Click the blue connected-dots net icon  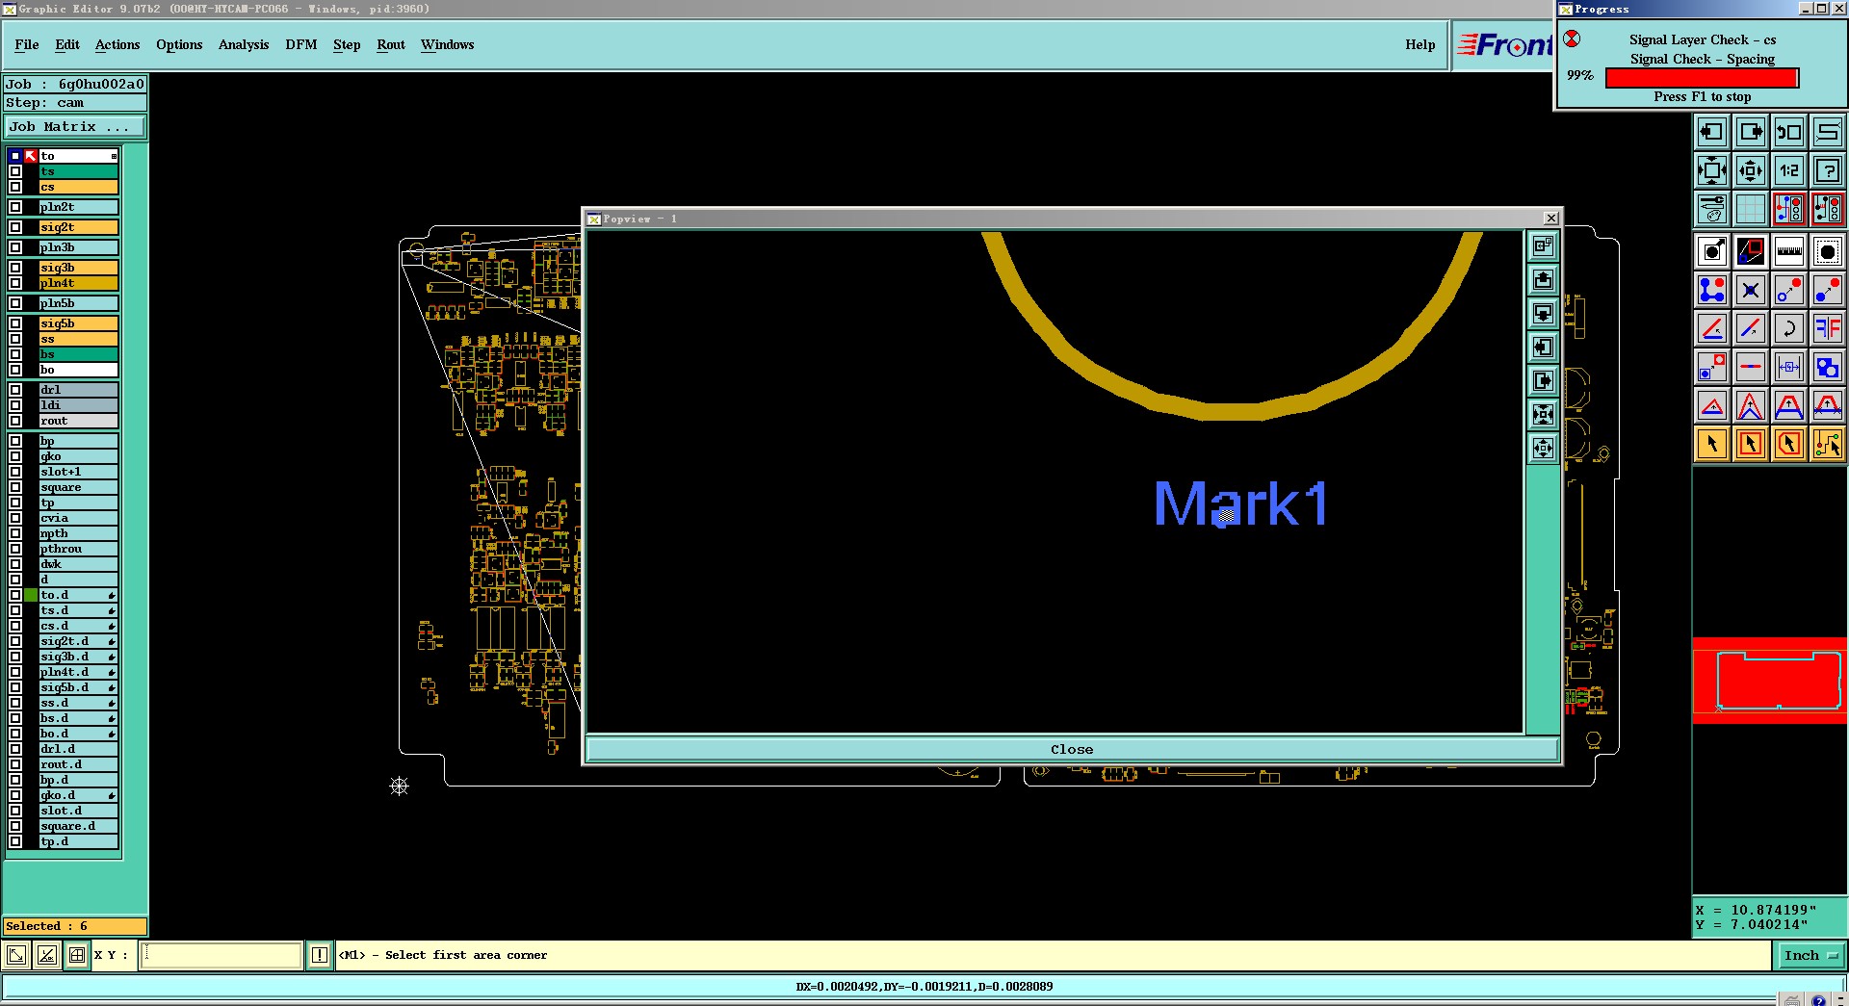[1712, 290]
